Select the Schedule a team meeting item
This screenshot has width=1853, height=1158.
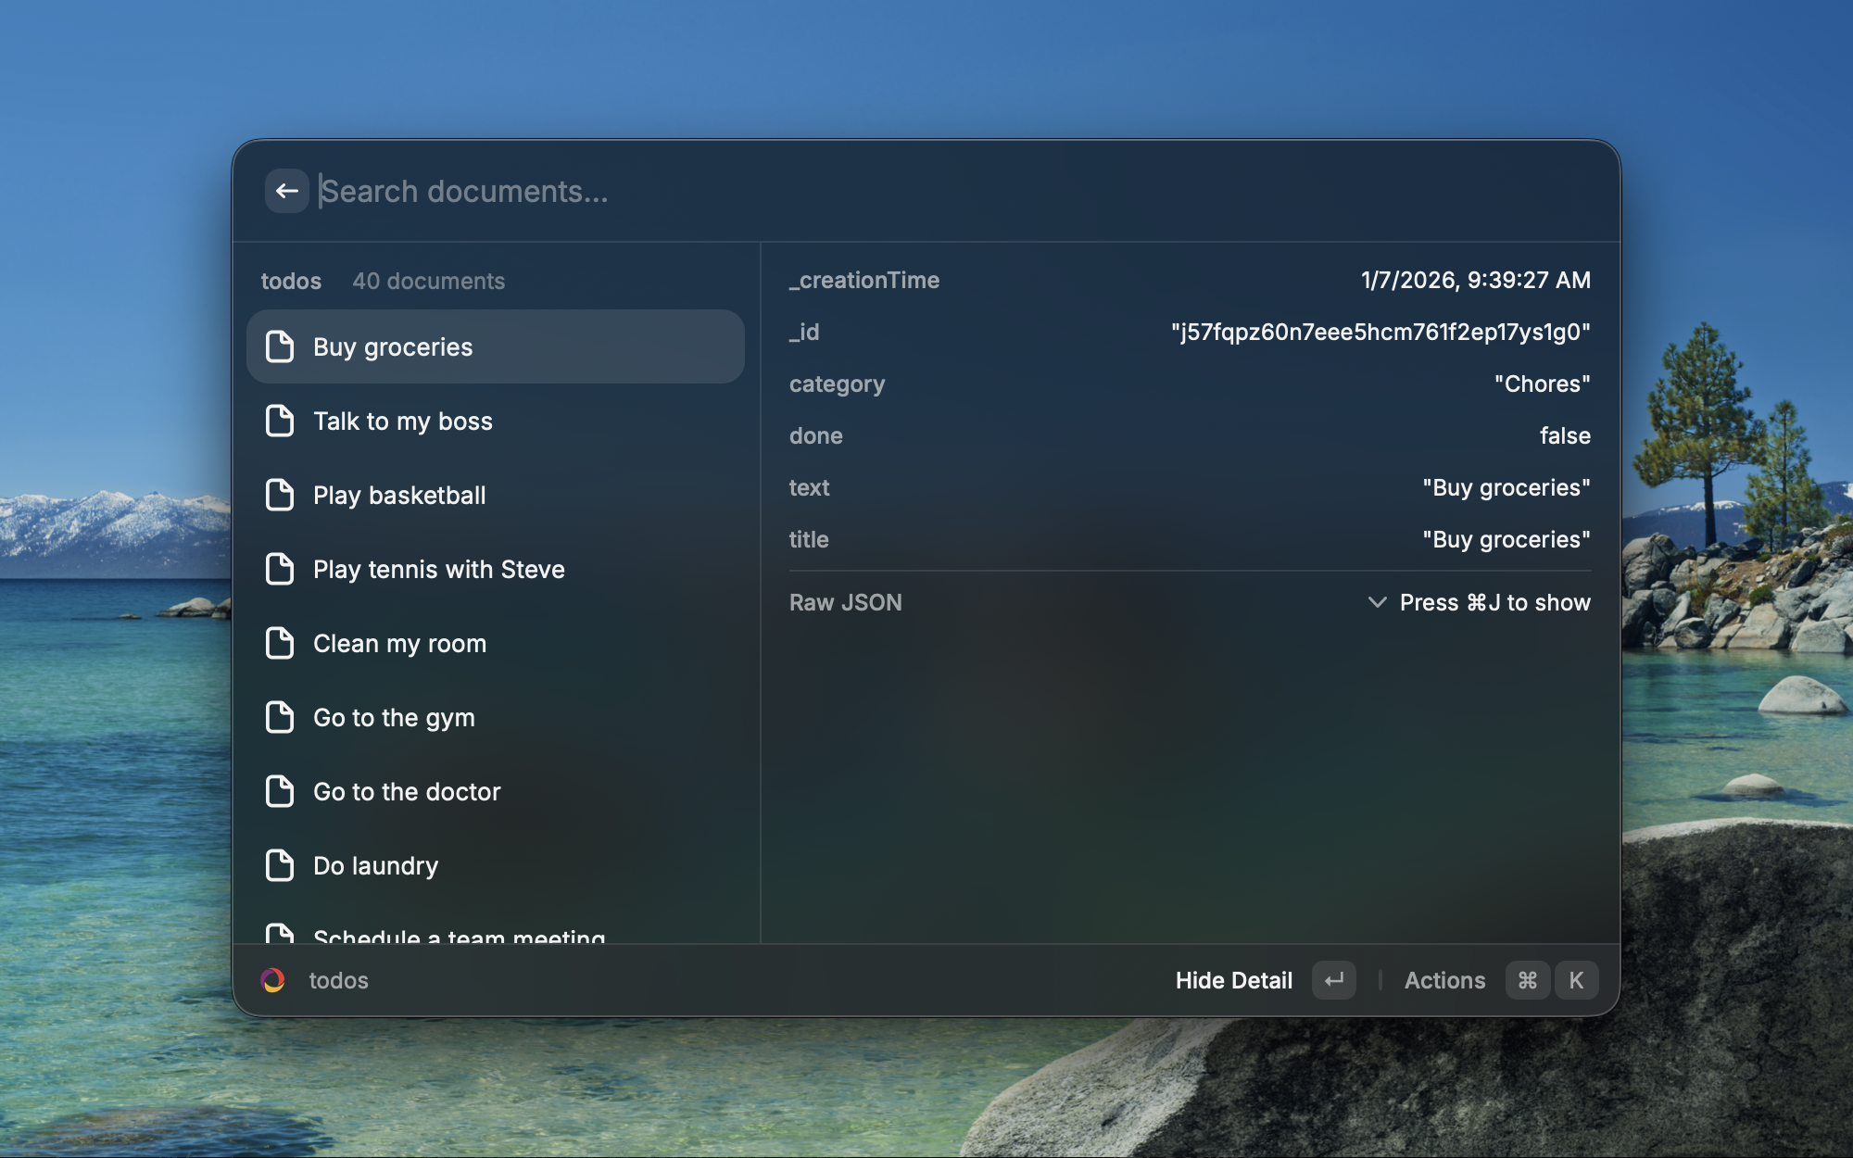coord(459,936)
